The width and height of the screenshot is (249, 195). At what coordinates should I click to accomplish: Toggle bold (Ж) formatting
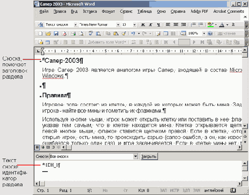pyautogui.click(x=143, y=25)
